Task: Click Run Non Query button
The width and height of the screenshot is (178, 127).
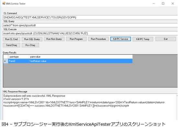Action: coord(54,39)
